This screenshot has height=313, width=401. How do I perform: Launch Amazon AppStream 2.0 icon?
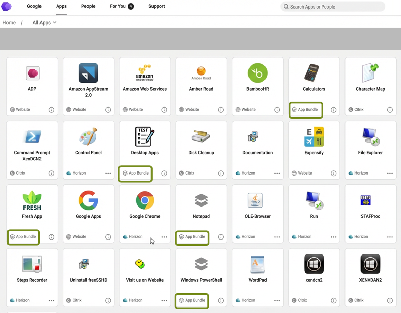[88, 73]
